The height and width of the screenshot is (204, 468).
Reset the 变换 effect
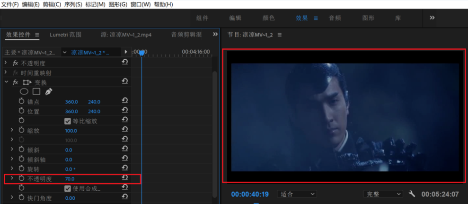(x=125, y=81)
